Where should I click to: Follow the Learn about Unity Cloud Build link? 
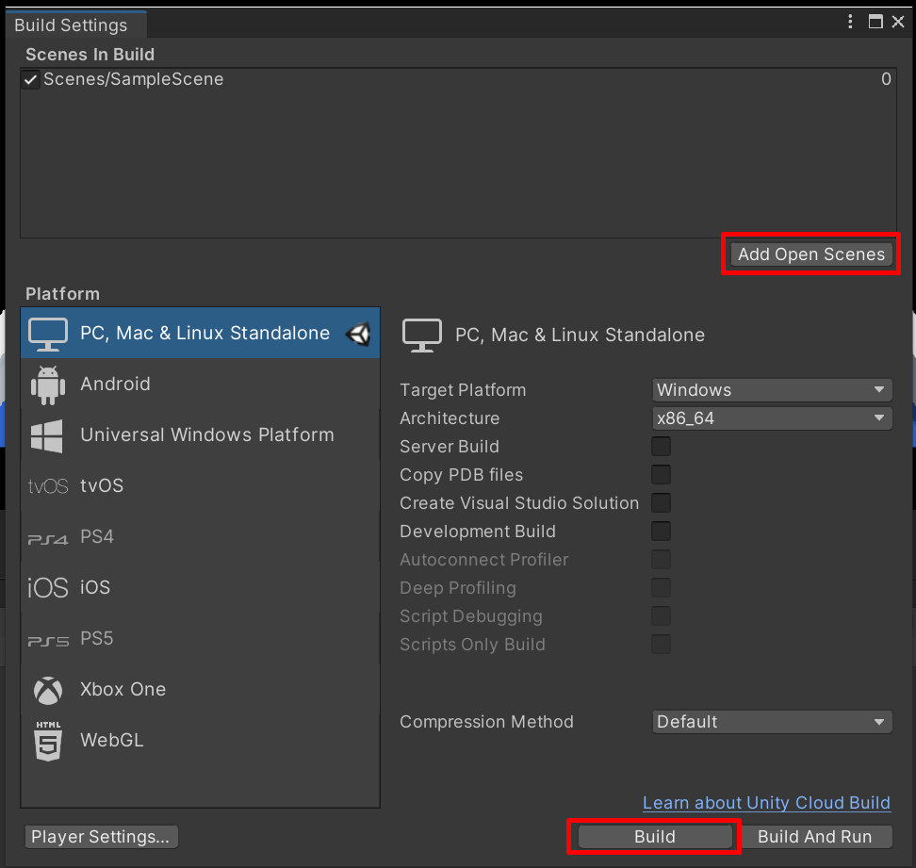tap(766, 803)
